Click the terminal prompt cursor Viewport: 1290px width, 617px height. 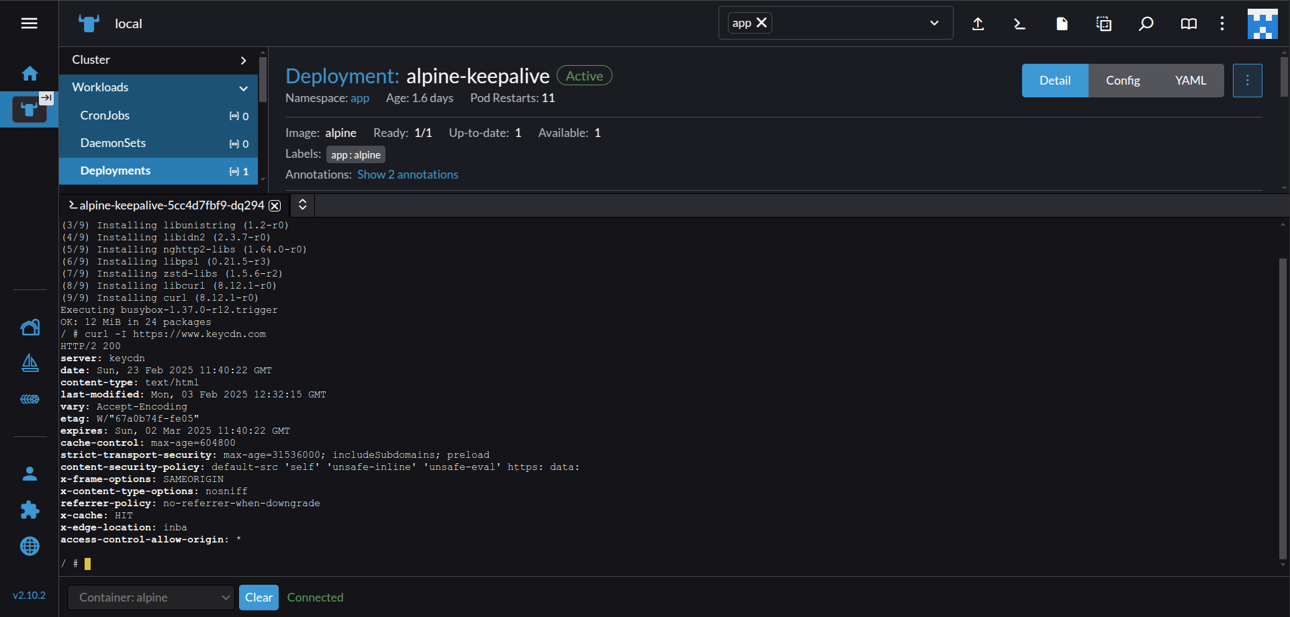tap(87, 564)
